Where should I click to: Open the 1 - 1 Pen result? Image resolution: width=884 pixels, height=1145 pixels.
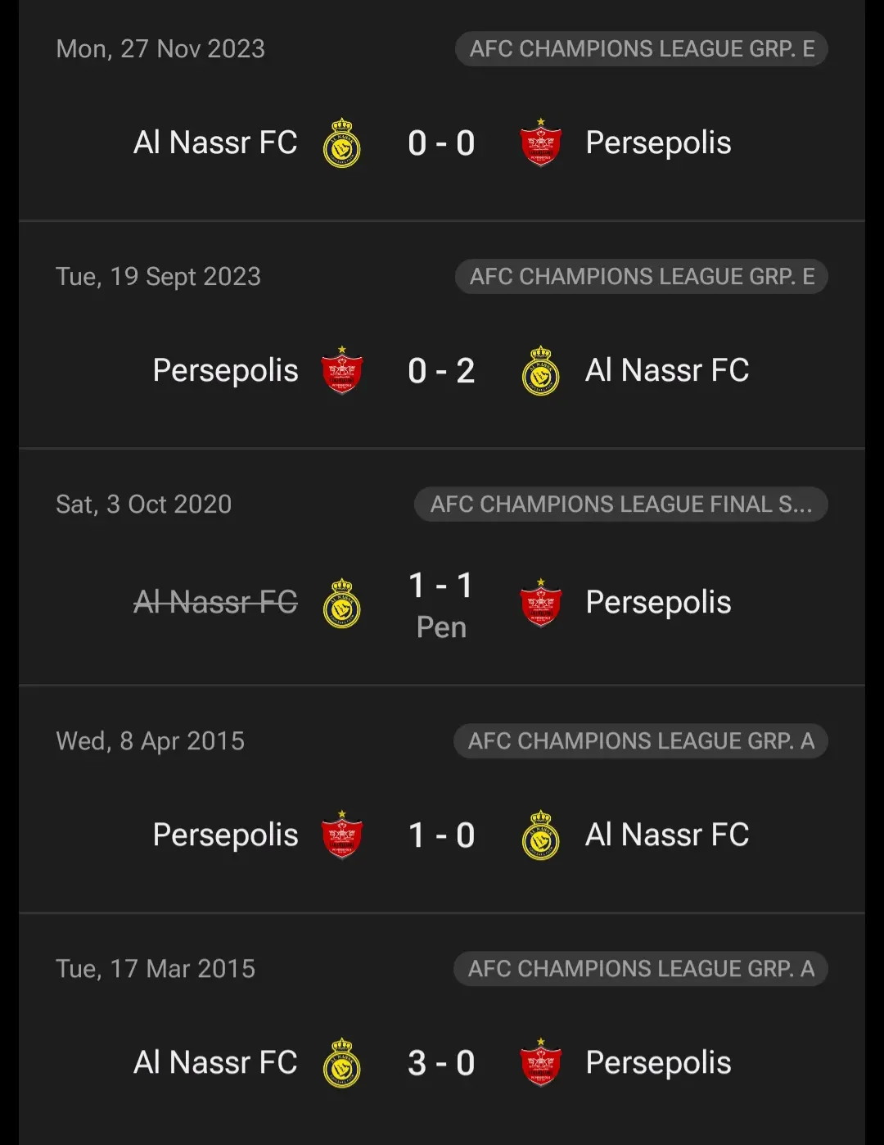coord(441,604)
